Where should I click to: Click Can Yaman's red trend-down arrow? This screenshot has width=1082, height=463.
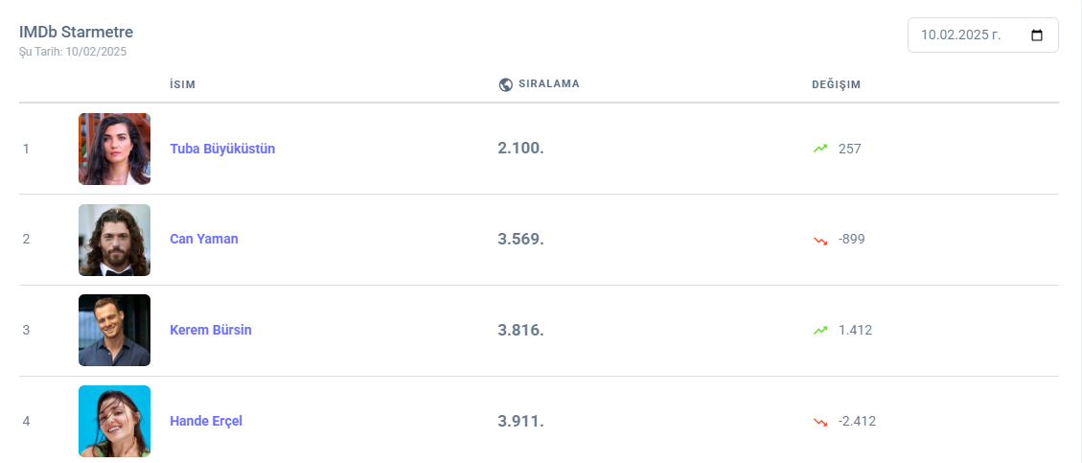[x=820, y=240]
